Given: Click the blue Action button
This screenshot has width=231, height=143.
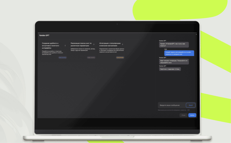Looking at the screenshot, I should click(x=192, y=115).
